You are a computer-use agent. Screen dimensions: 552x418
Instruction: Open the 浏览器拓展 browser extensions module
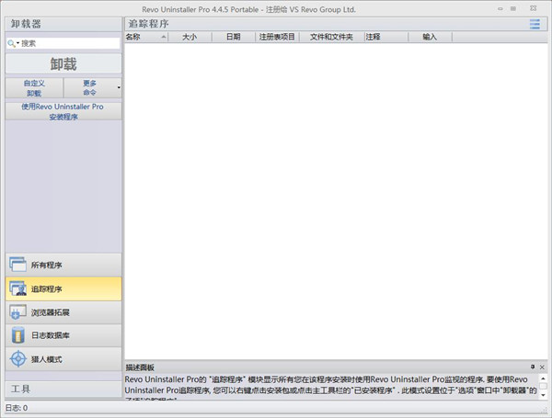pos(62,312)
